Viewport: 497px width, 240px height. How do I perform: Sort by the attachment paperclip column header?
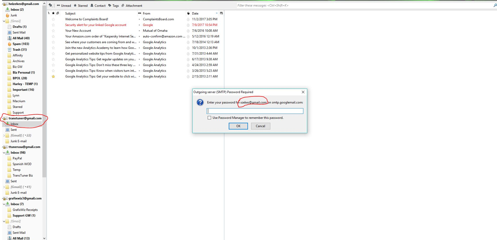tap(58, 13)
